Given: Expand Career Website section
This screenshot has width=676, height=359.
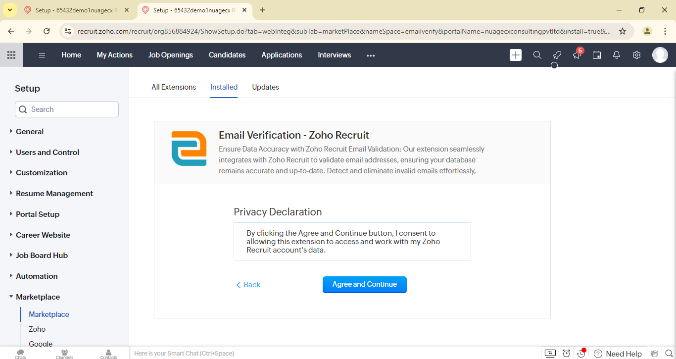Looking at the screenshot, I should 43,235.
